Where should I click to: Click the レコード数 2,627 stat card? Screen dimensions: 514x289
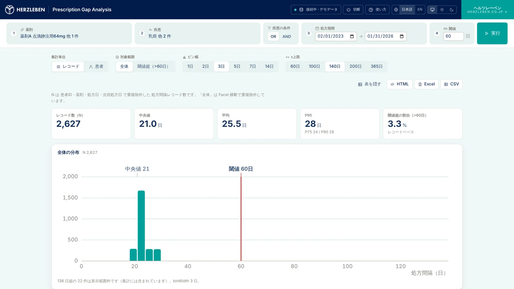coord(91,124)
